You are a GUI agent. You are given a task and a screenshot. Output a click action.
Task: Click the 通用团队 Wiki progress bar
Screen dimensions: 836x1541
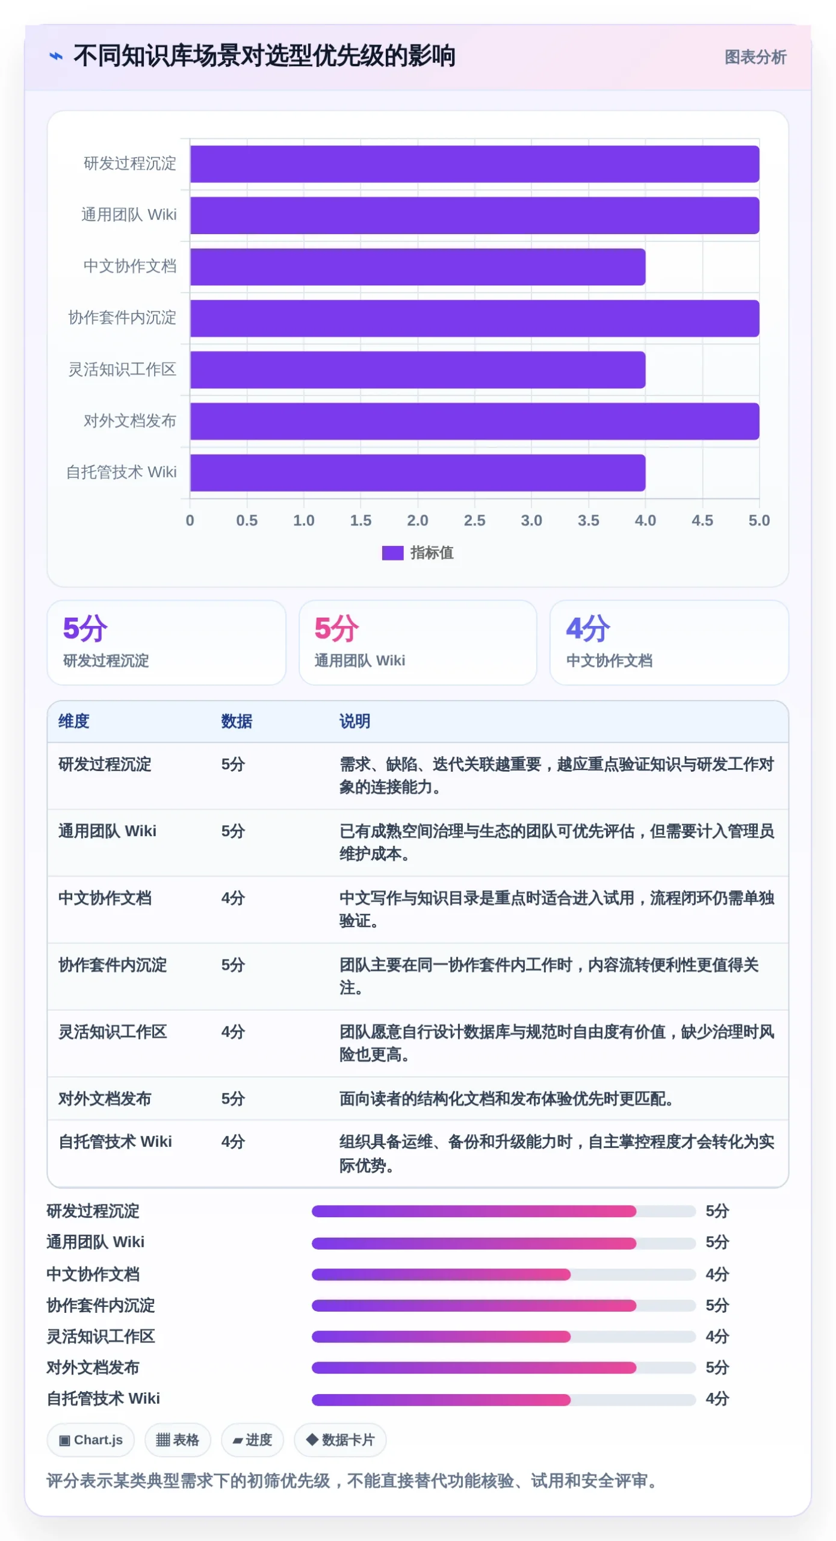(504, 1243)
